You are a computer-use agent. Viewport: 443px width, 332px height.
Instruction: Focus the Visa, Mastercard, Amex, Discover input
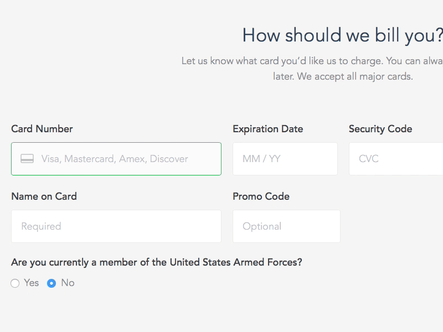click(115, 159)
